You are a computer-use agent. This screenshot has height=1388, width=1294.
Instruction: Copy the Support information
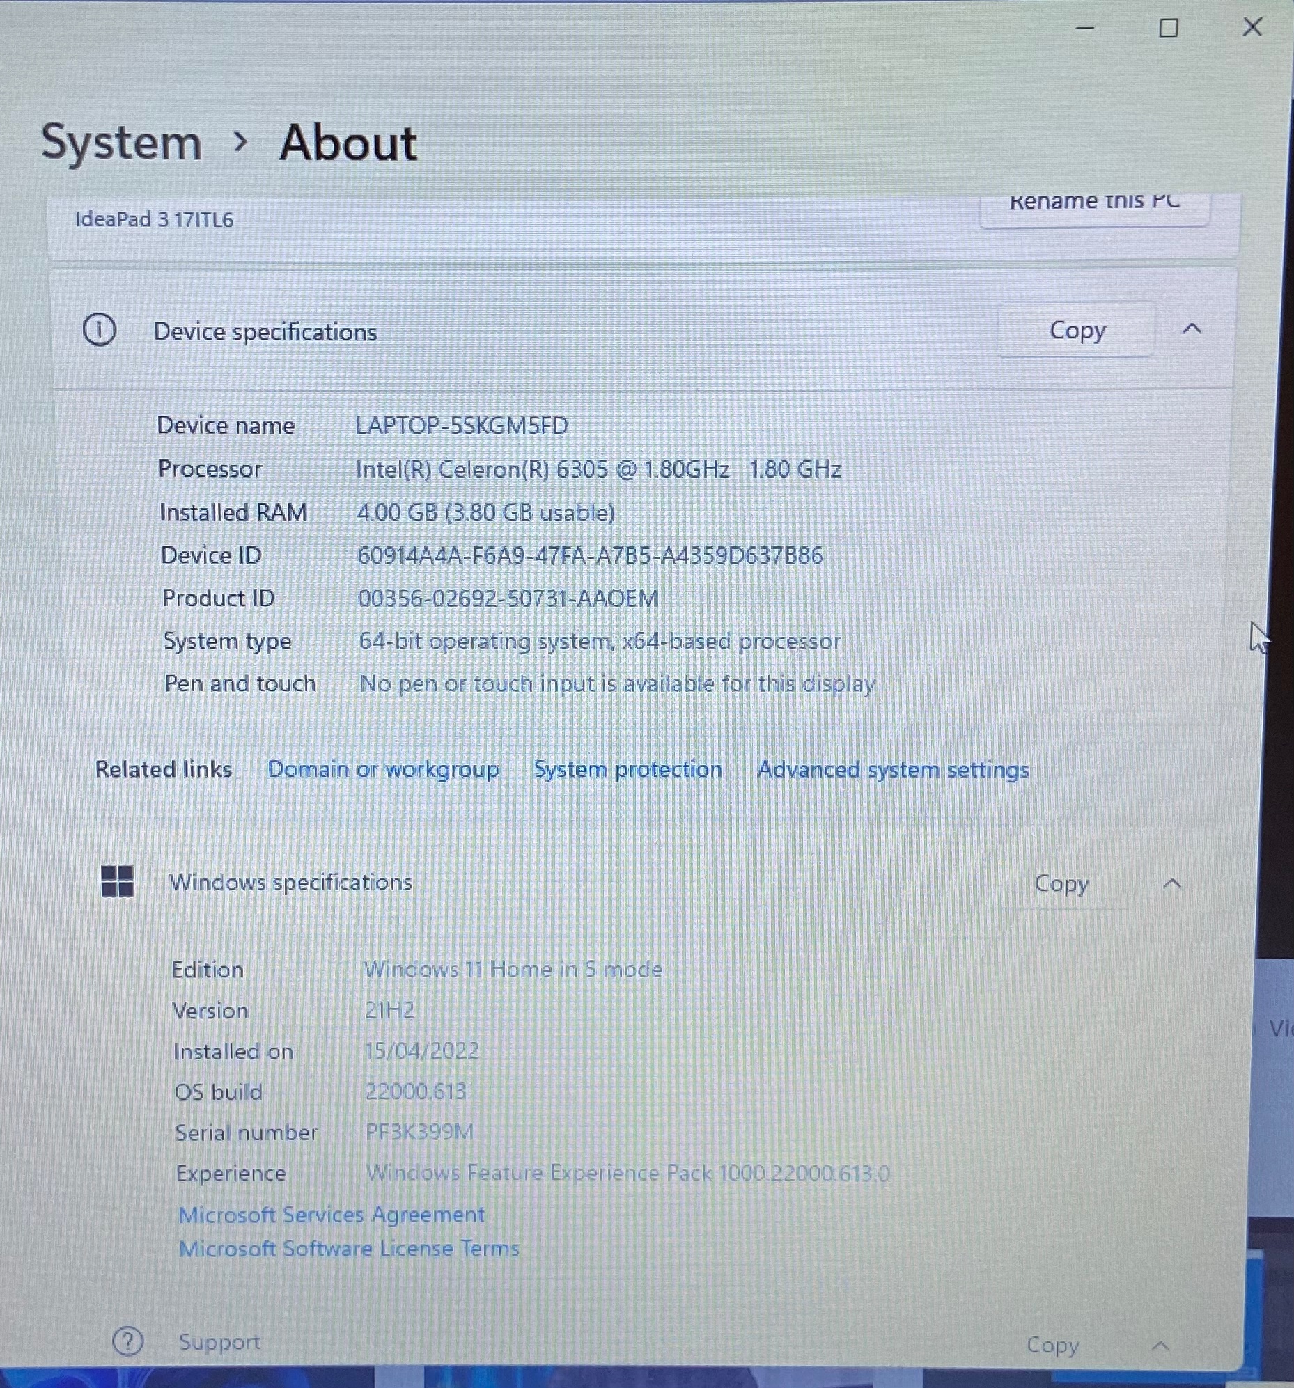click(x=1052, y=1345)
